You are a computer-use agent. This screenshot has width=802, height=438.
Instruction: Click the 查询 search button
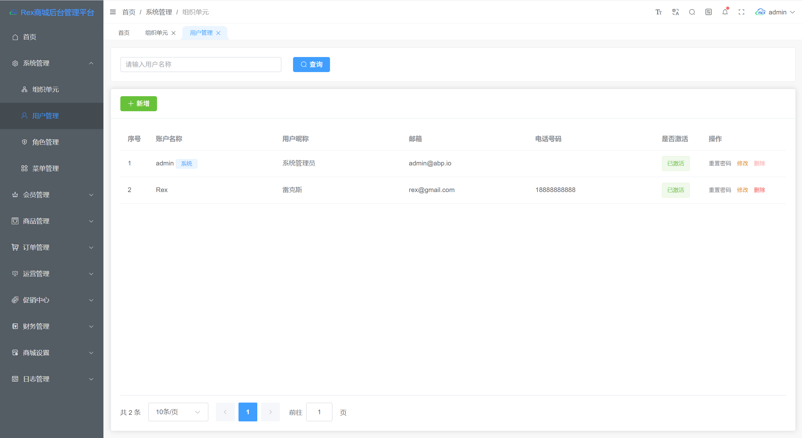click(x=311, y=65)
